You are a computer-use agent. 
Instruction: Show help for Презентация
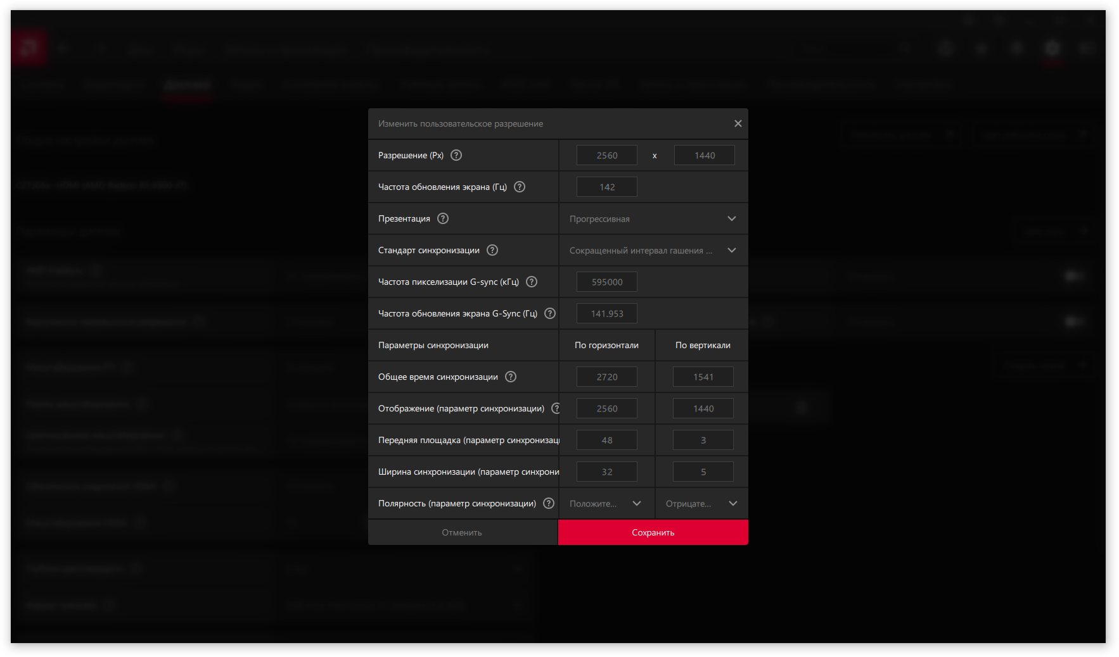coord(443,218)
